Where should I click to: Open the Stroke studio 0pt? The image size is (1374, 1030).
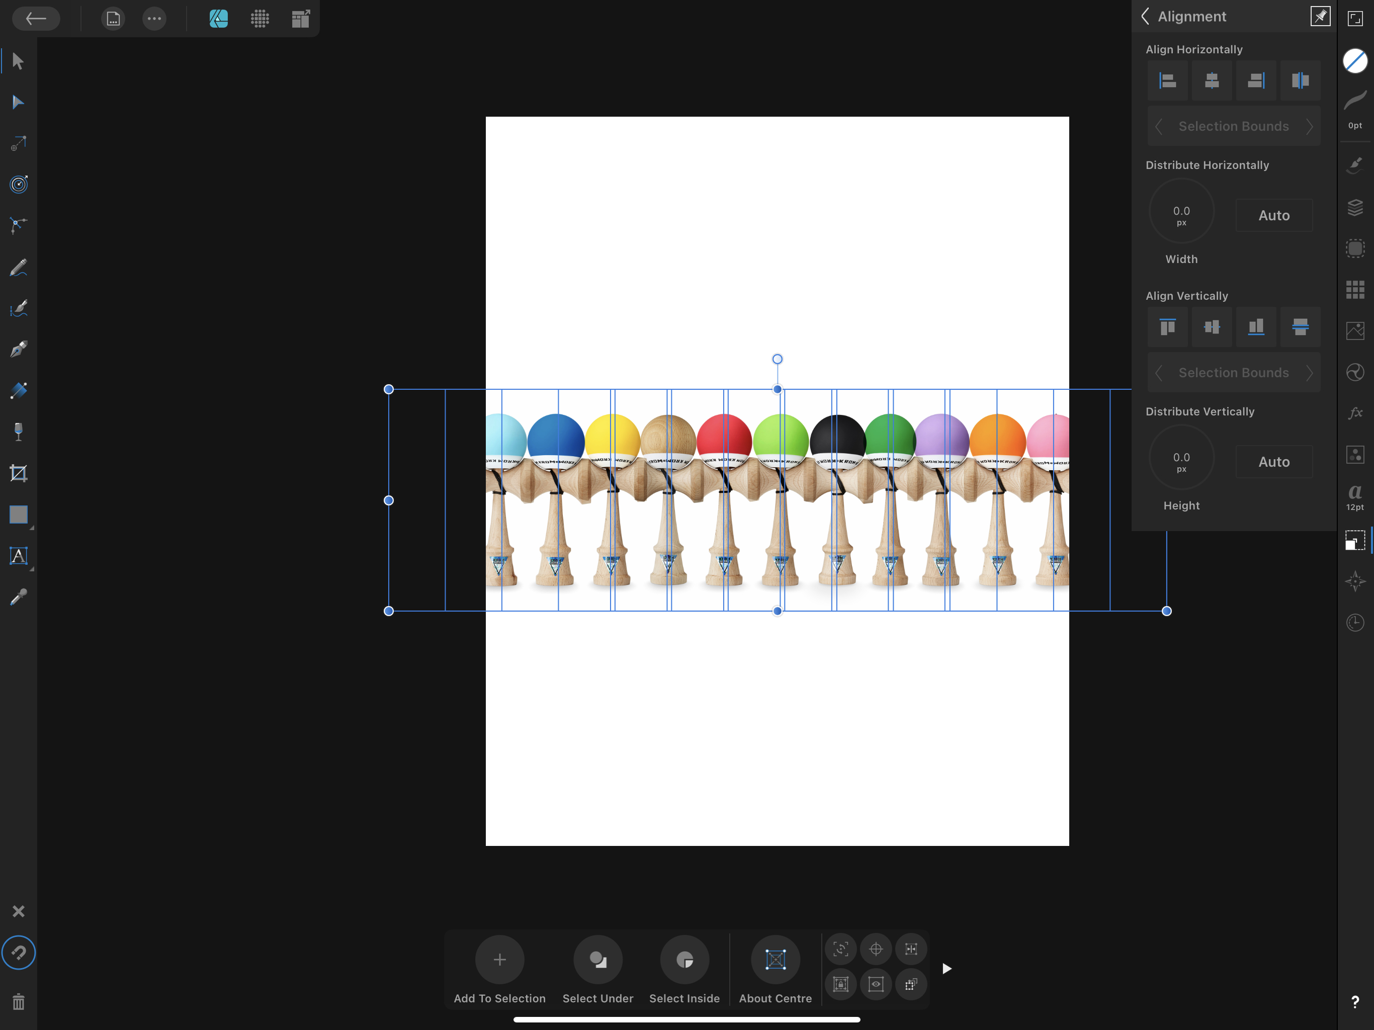point(1355,109)
